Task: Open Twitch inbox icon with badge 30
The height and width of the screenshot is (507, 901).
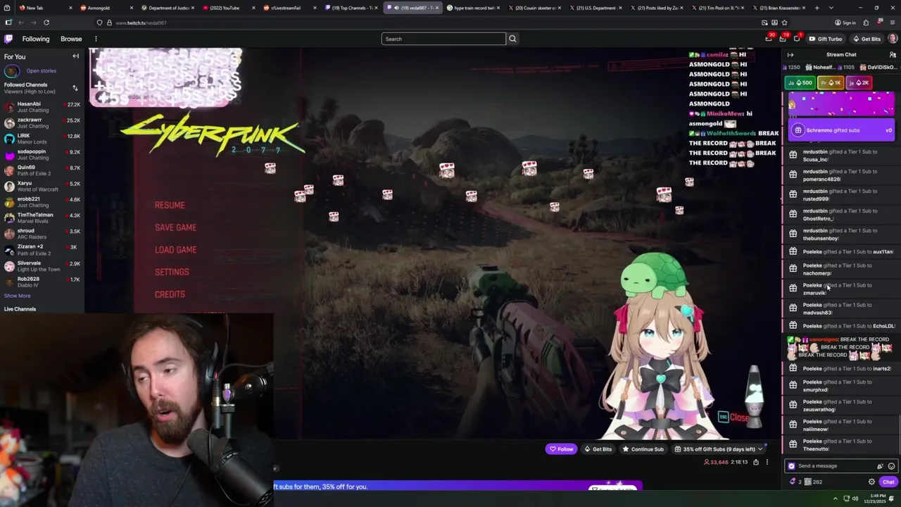Action: (769, 39)
